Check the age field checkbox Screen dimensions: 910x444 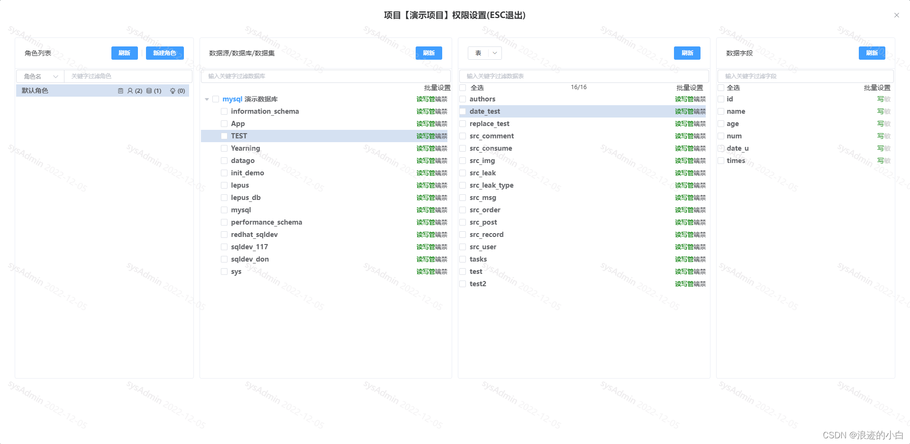[721, 124]
